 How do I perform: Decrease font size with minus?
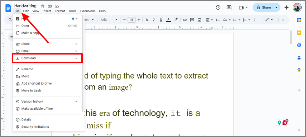124,20
